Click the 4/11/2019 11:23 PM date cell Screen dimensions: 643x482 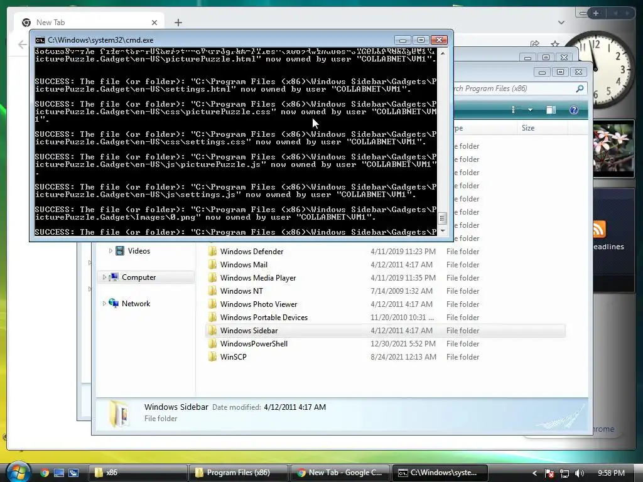point(403,252)
